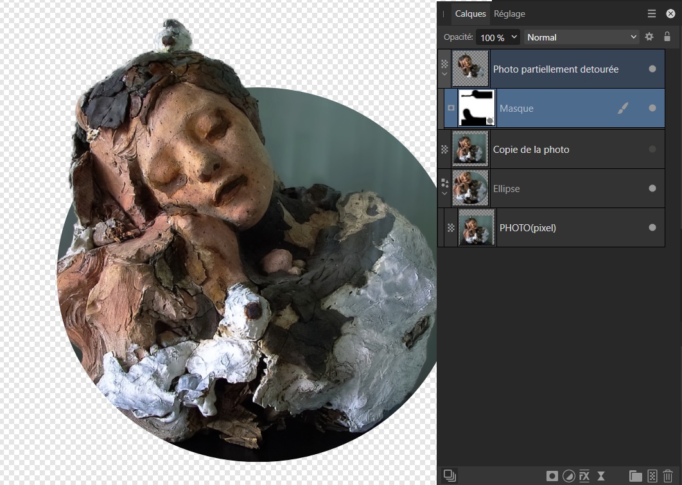Open blend options gear icon
This screenshot has height=485, width=682.
[x=649, y=37]
